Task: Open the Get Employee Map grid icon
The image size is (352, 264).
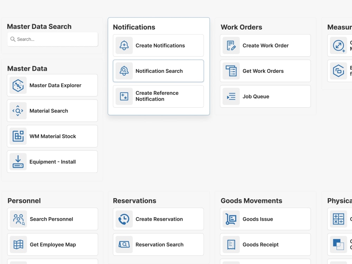Action: [x=18, y=244]
